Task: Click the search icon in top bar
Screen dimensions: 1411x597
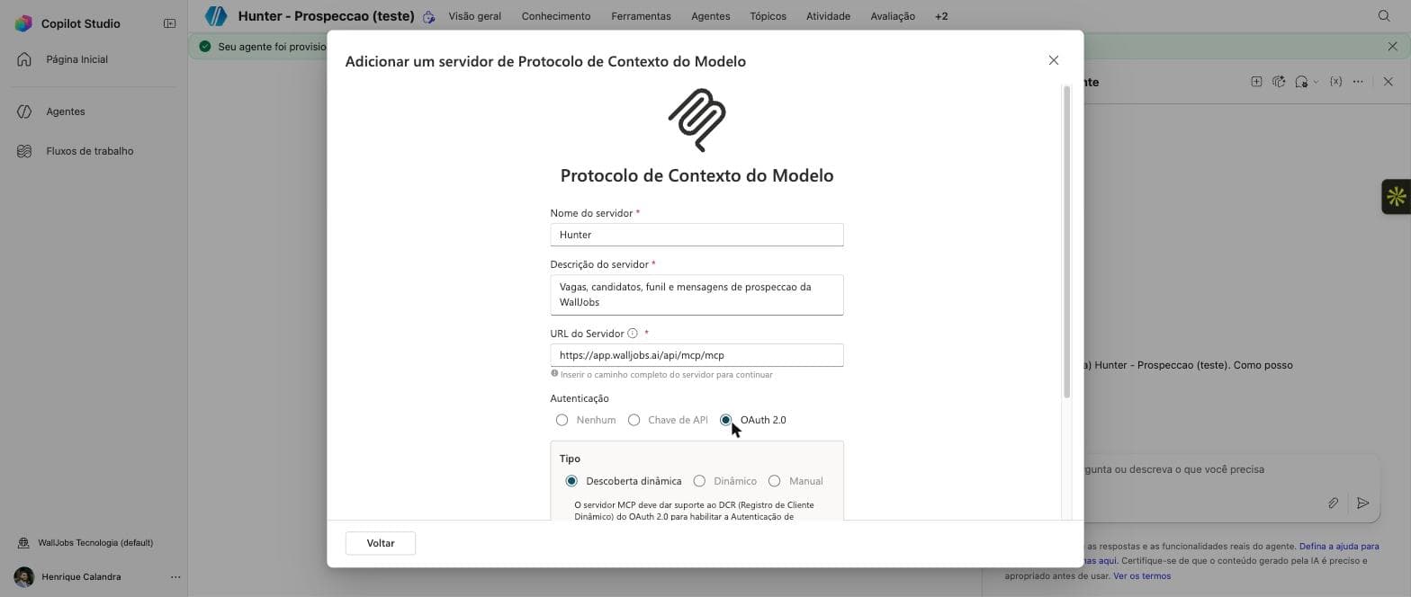Action: click(1384, 16)
